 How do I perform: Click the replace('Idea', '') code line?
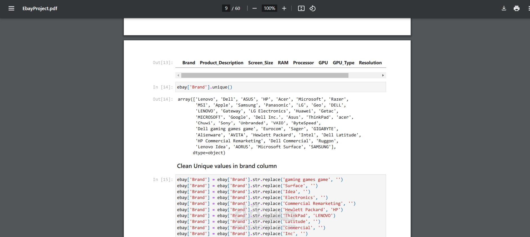[x=243, y=192]
